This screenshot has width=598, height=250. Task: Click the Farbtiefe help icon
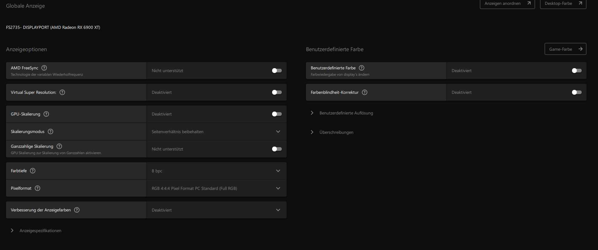coord(33,171)
